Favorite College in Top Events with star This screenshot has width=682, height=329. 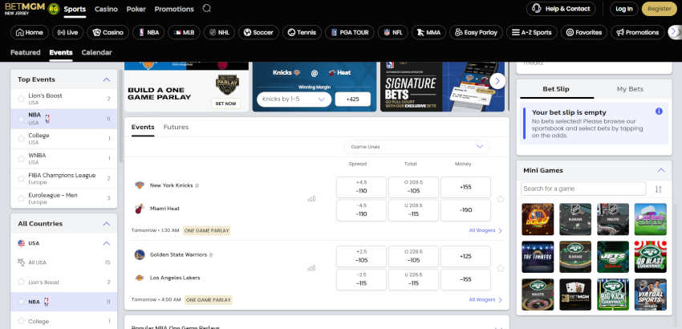[x=21, y=139]
